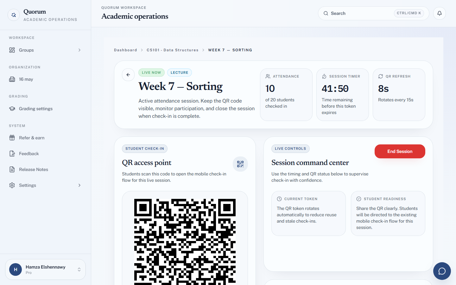The image size is (456, 285).
Task: Click the 16 may organization icon
Action: tap(12, 79)
